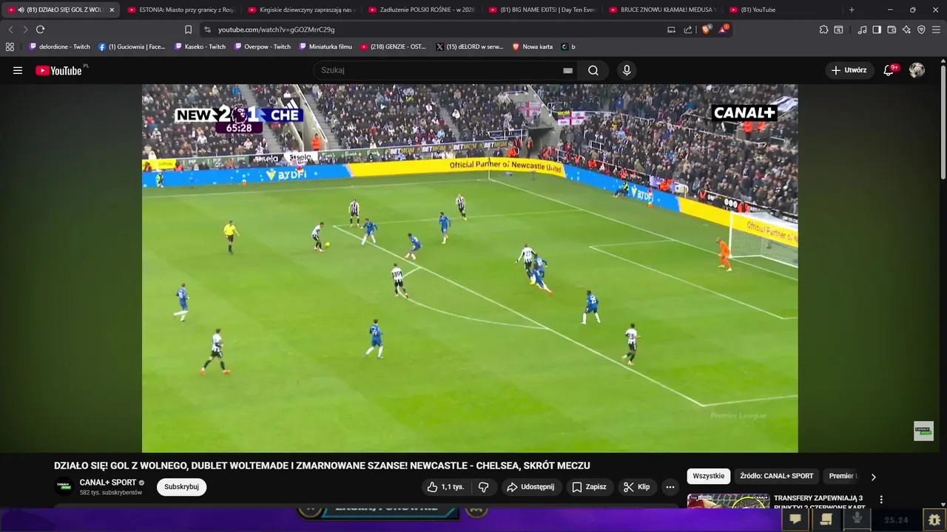This screenshot has height=532, width=947.
Task: Click the Utwórz create button
Action: pyautogui.click(x=849, y=70)
